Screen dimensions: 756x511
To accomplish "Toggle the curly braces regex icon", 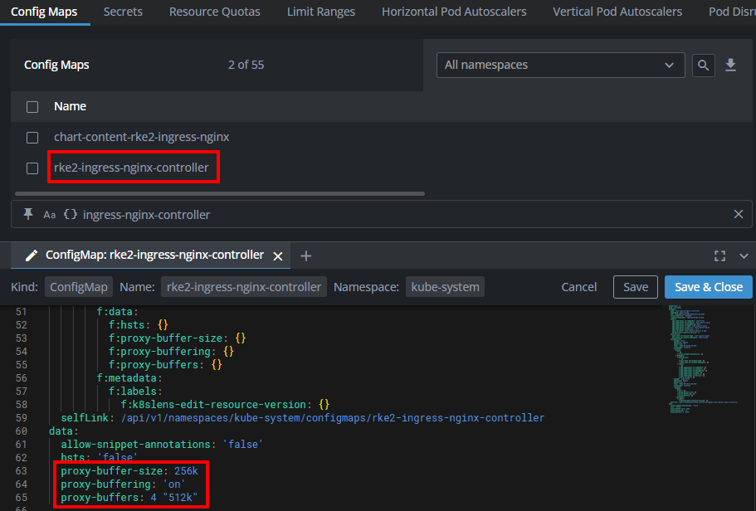I will (x=71, y=215).
